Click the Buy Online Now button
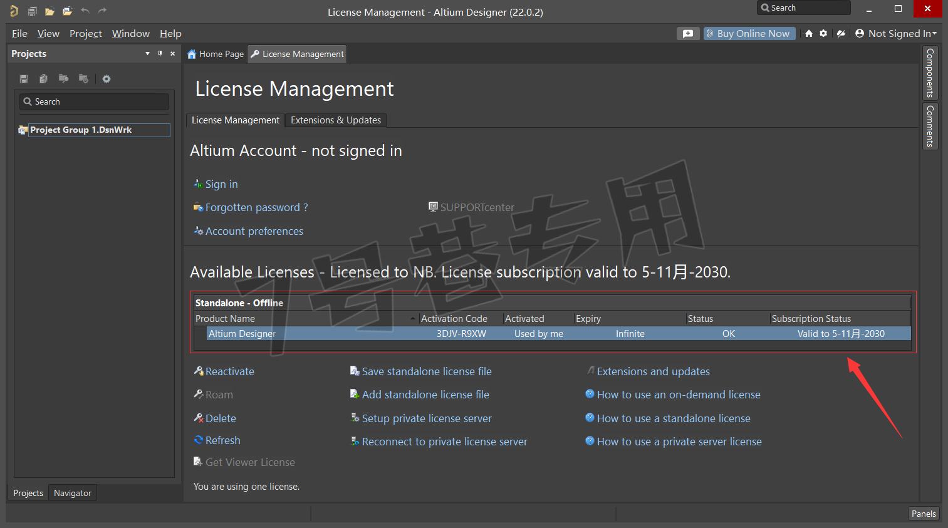This screenshot has height=528, width=948. click(x=749, y=34)
